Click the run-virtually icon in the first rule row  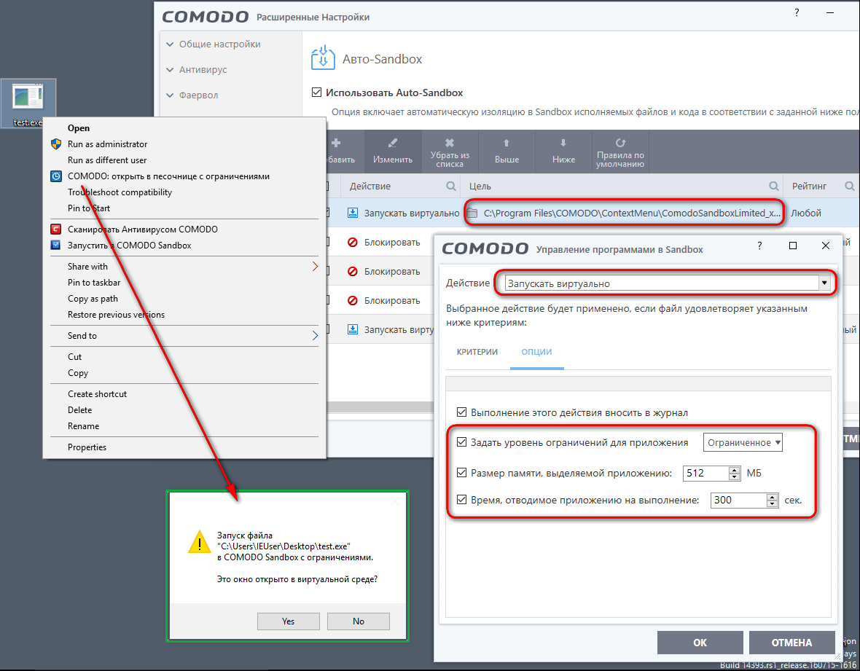pos(353,213)
